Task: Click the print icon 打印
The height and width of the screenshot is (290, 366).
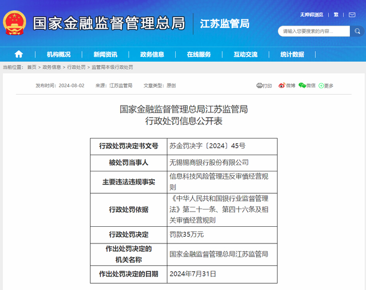Action: 264,86
